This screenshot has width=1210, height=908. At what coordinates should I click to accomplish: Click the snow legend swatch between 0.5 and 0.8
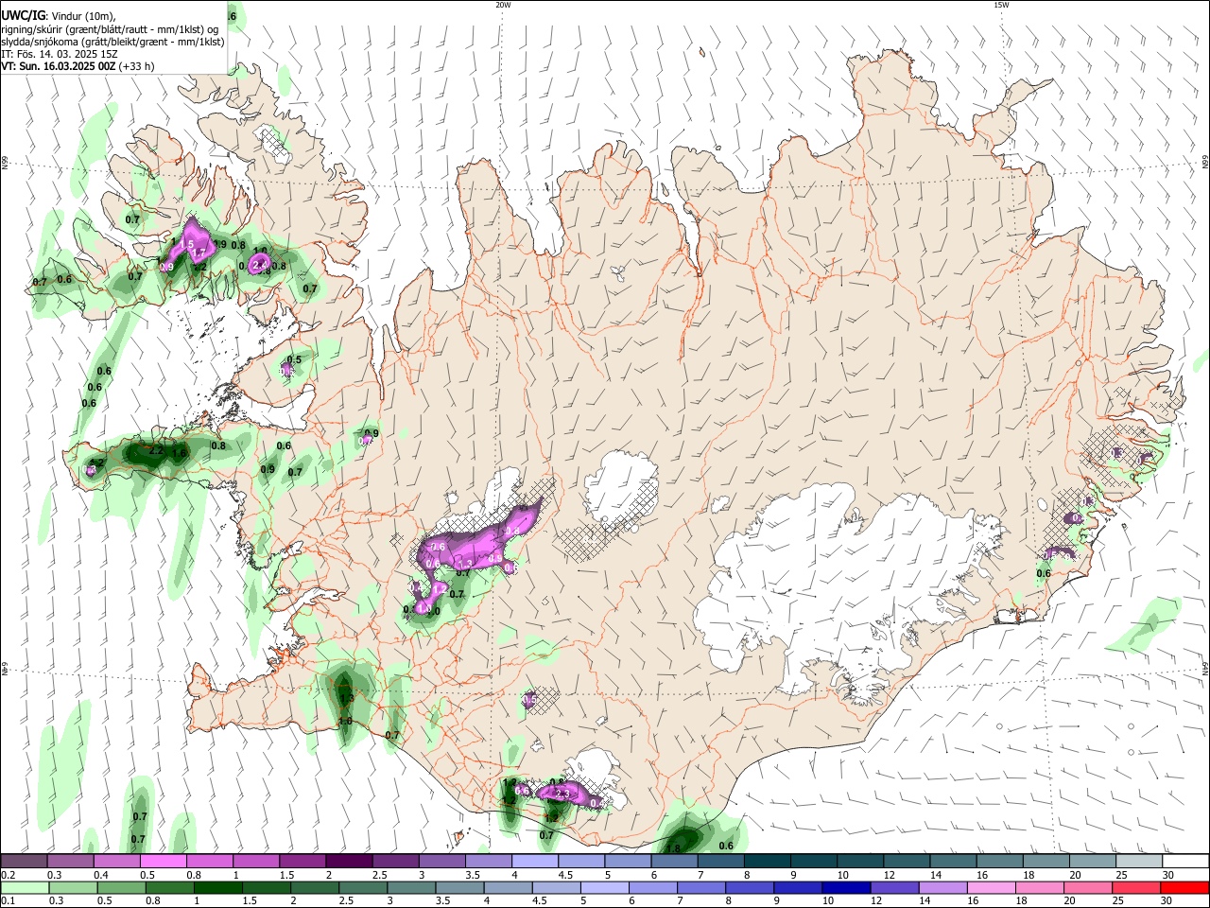point(163,862)
